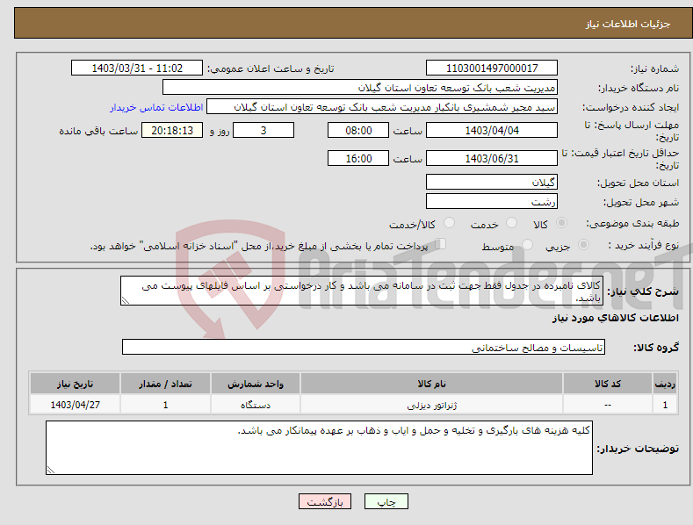Click the چاپ (print) button
This screenshot has width=693, height=525.
386,501
